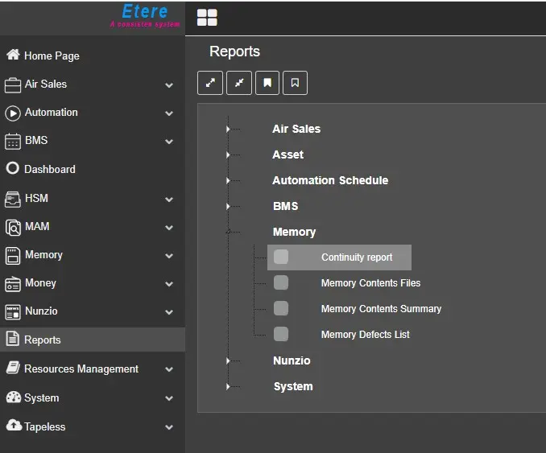Screen dimensions: 546x453
Task: Expand the Air Sales sidebar chevron
Action: tap(169, 84)
